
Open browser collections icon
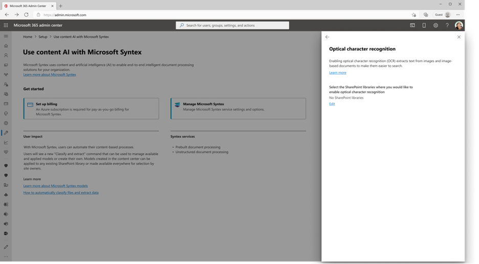pos(426,15)
